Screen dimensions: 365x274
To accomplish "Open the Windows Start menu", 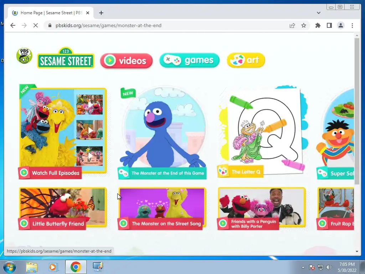I will tap(9, 267).
